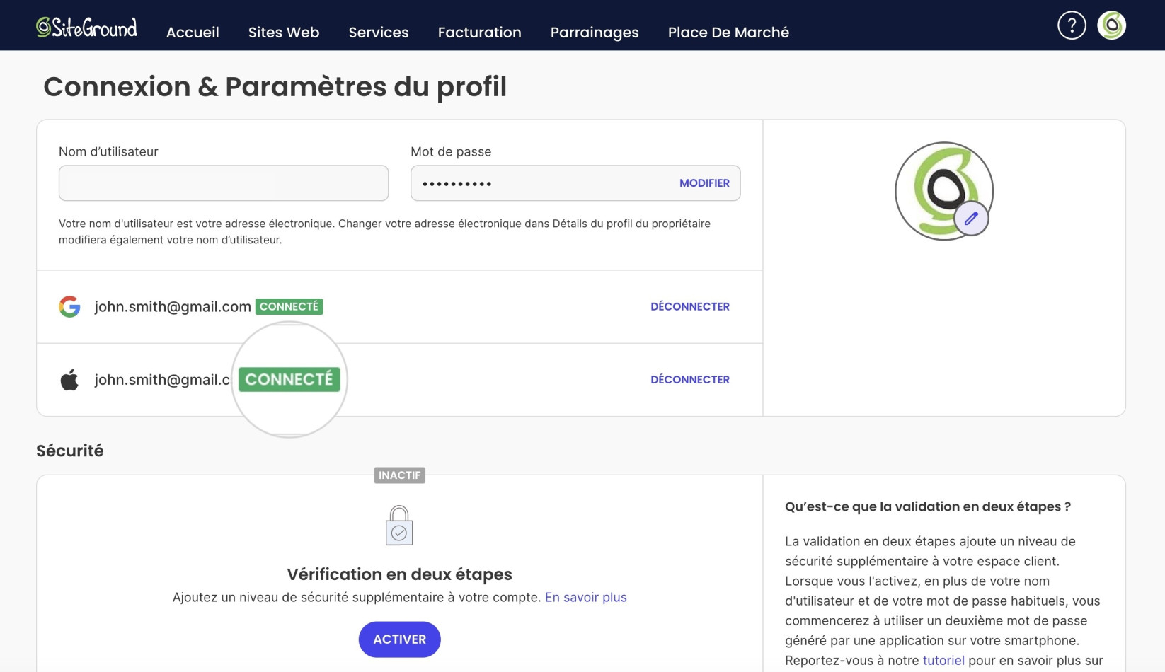Select the Google account email text
Viewport: 1165px width, 672px height.
173,306
